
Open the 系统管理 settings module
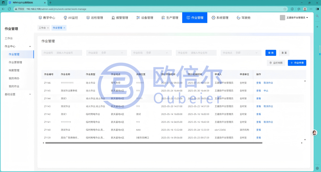pyautogui.click(x=220, y=18)
